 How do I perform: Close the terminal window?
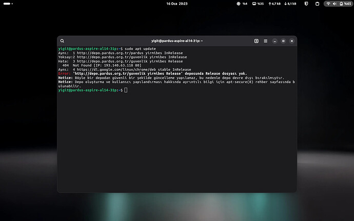(291, 41)
